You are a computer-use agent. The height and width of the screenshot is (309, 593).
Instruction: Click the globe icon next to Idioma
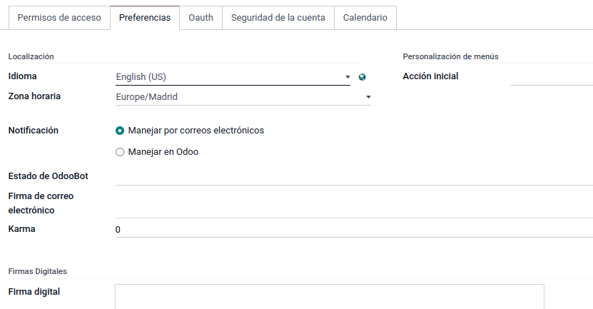362,77
